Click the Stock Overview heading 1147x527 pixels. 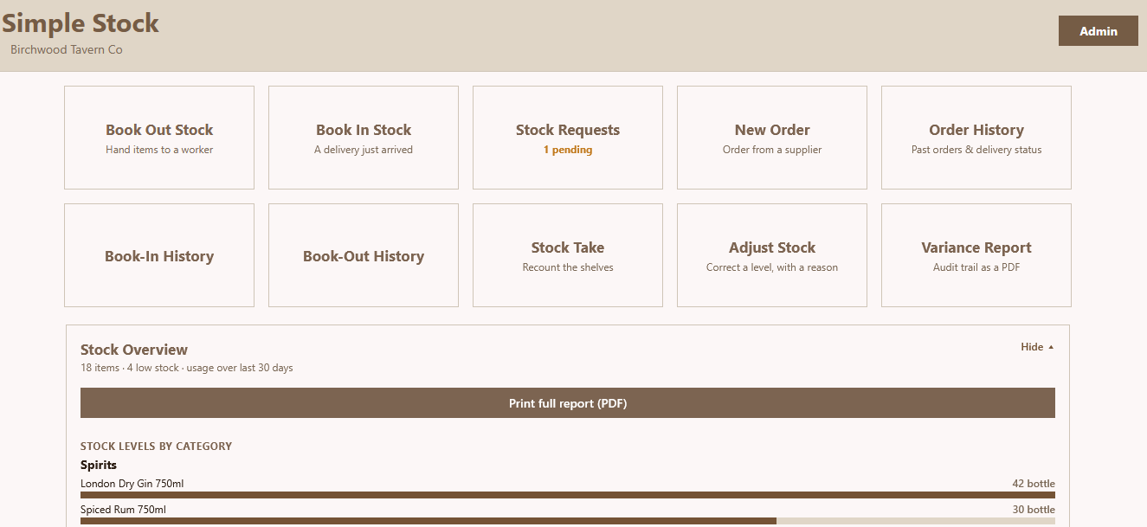pos(134,350)
